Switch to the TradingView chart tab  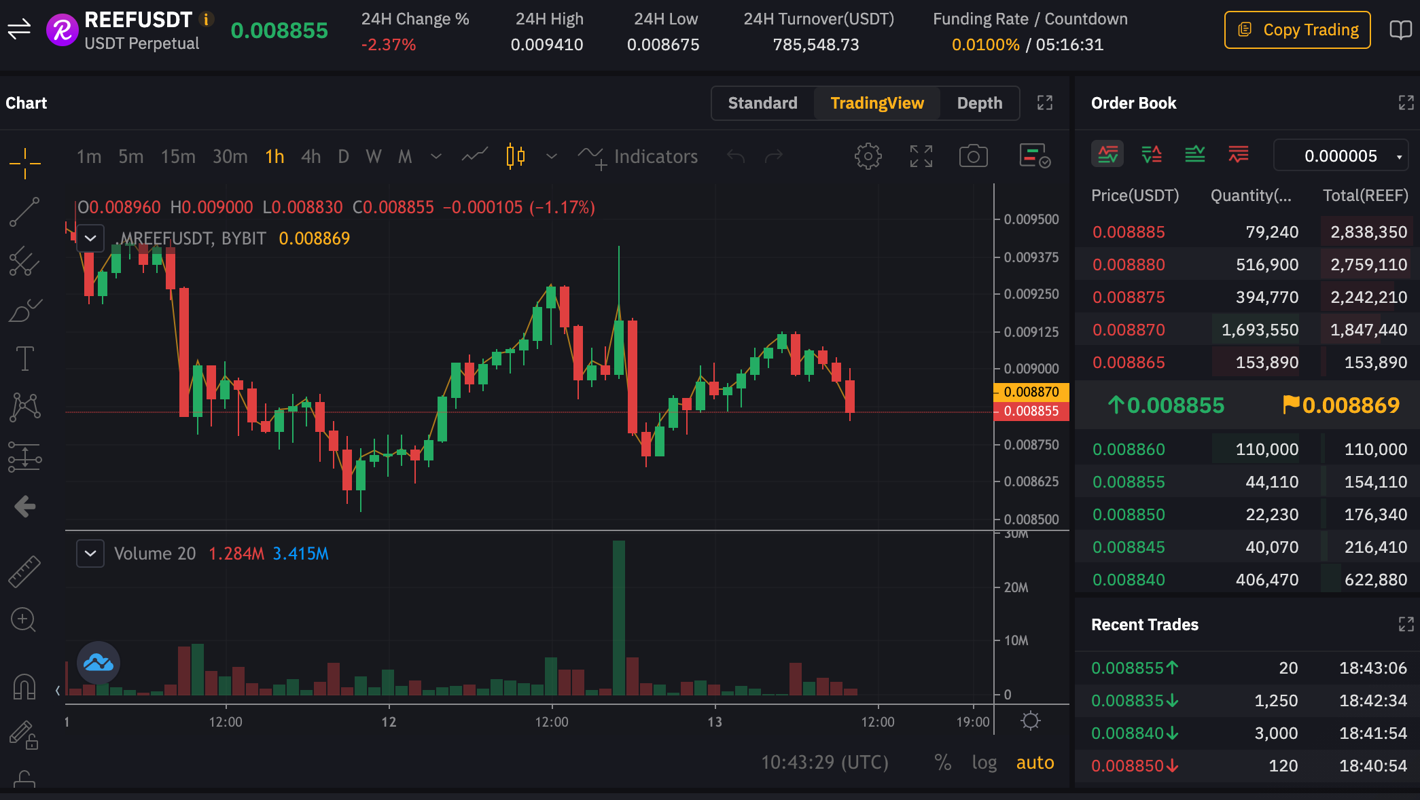877,103
